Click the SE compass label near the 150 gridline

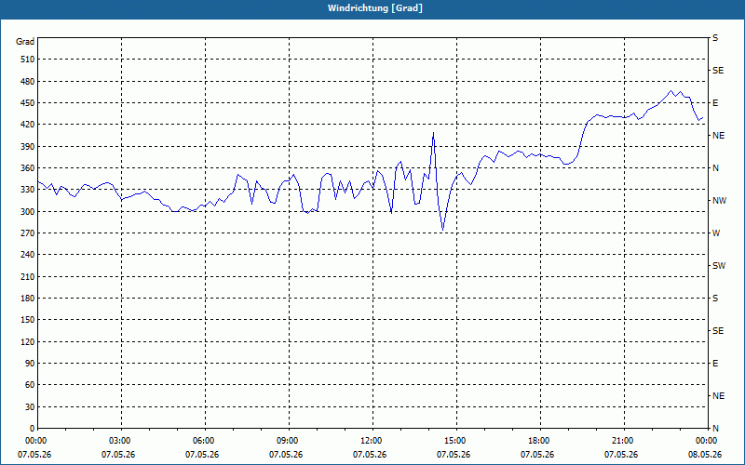pos(718,331)
